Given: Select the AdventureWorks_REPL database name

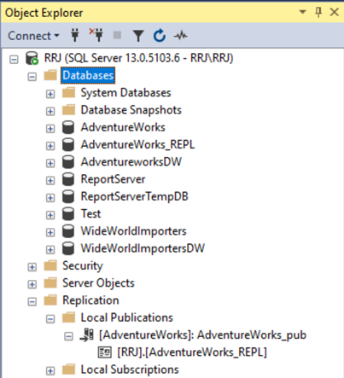Looking at the screenshot, I should click(137, 145).
